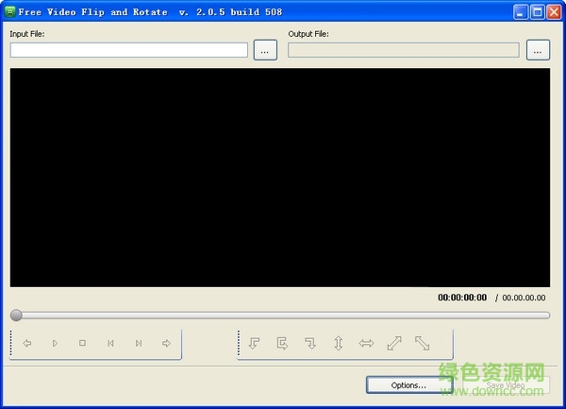Click the diagonal up-right flip arrow icon
This screenshot has height=409, width=566.
pos(394,344)
